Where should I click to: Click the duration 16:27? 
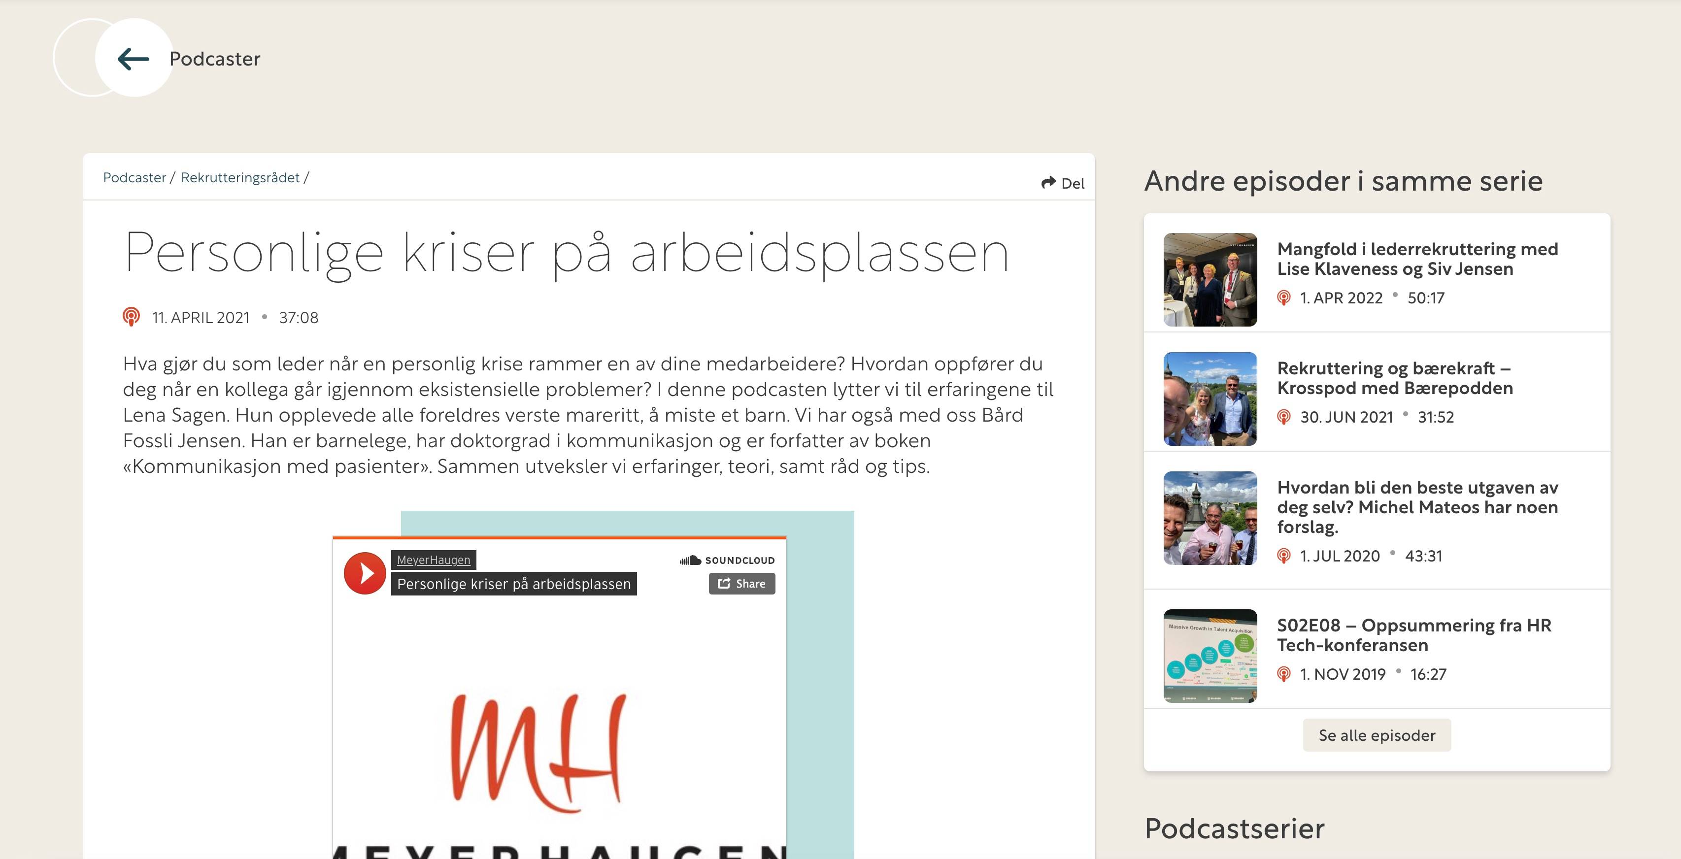point(1428,674)
